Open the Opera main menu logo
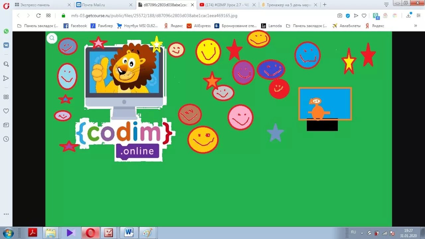Screen dimensions: 425x239 [x=6, y=6]
